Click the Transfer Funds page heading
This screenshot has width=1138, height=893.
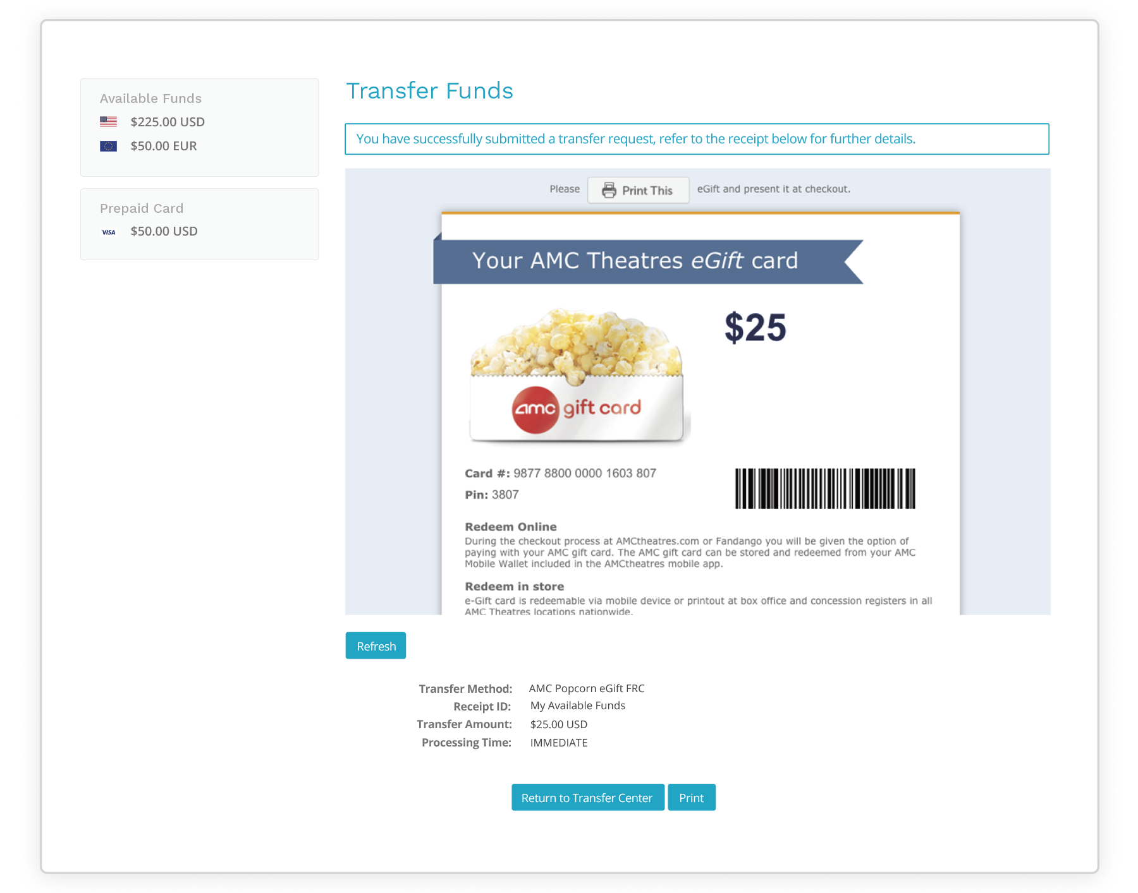429,91
